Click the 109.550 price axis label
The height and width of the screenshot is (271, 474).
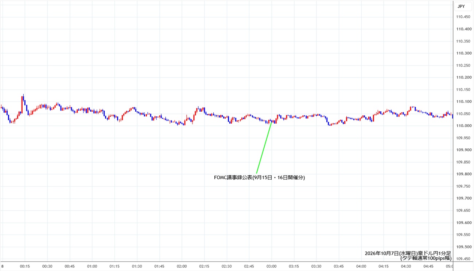[463, 235]
